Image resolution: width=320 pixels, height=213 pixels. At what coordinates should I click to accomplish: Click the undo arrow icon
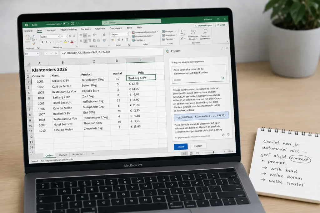pos(77,23)
